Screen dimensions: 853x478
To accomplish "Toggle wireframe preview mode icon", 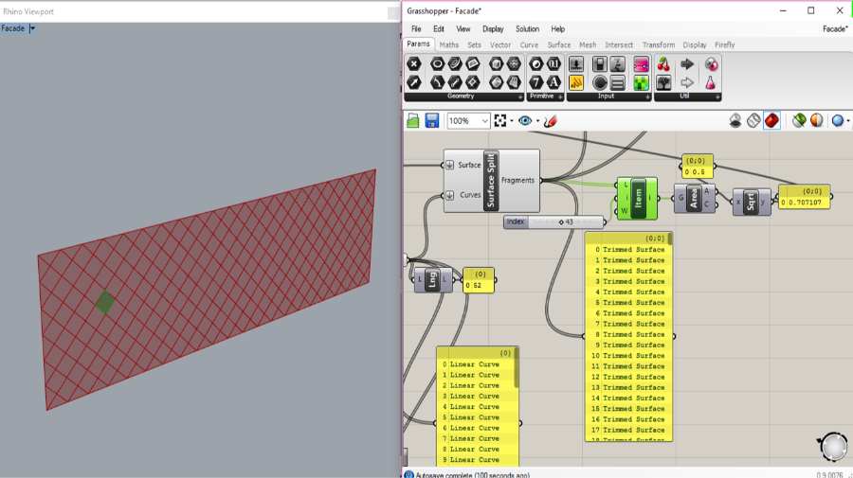I will tap(753, 120).
